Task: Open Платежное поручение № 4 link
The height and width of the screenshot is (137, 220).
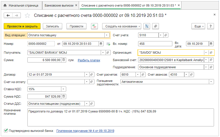Action: click(85, 131)
